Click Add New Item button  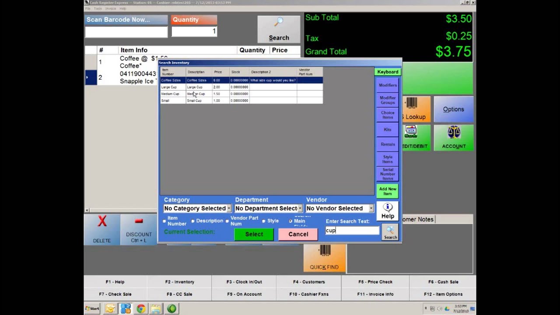[x=388, y=191]
